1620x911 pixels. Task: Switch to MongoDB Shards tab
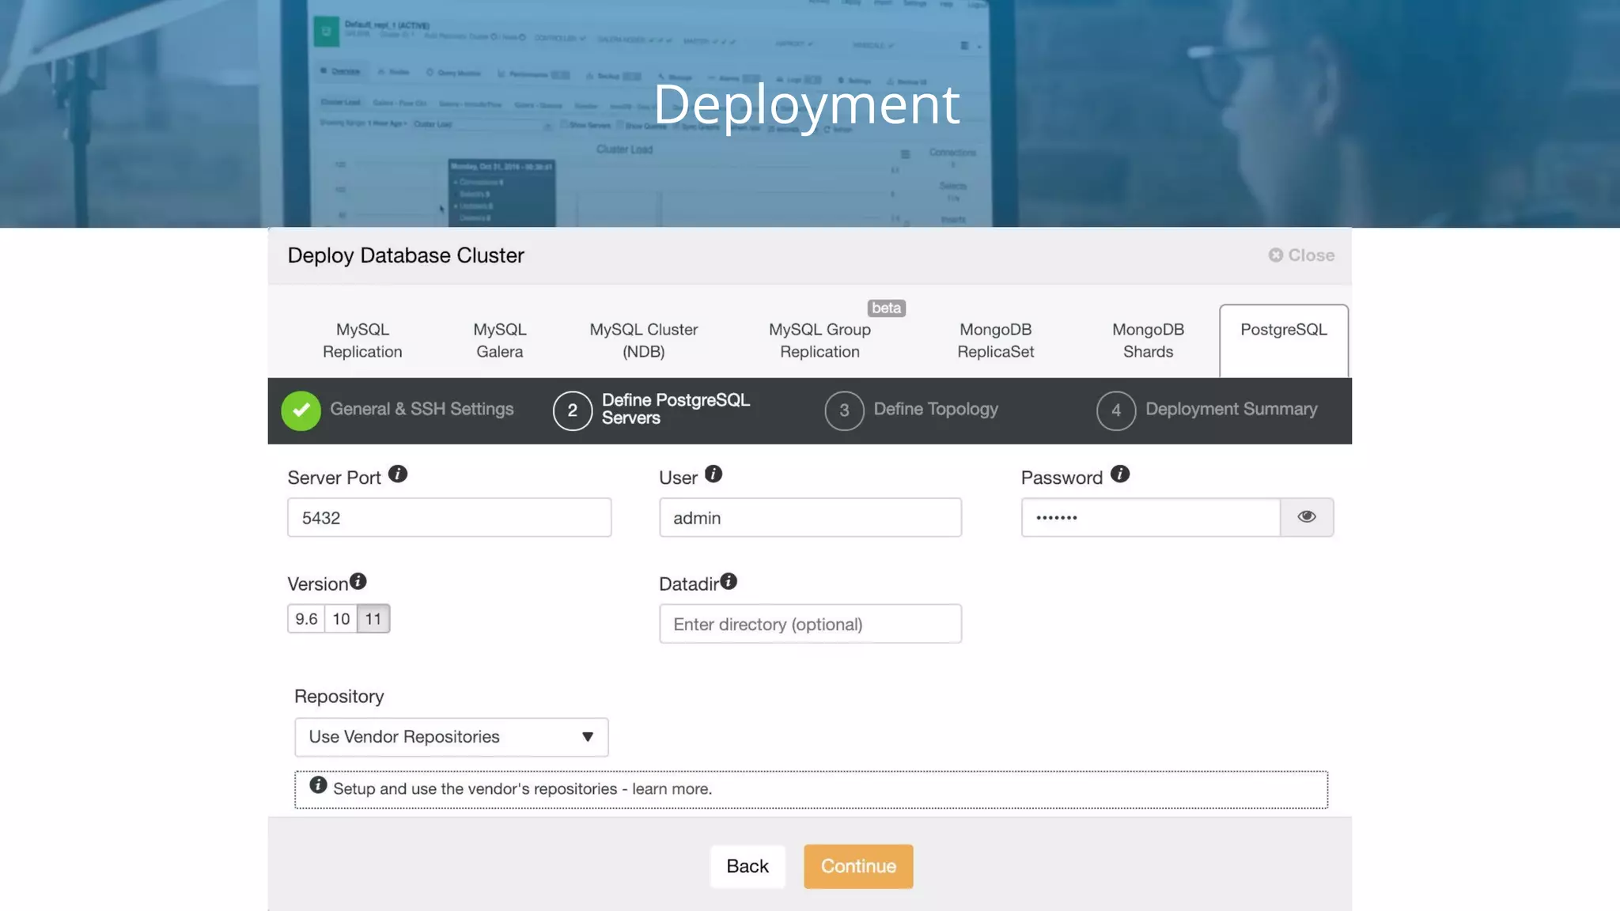[x=1149, y=341]
